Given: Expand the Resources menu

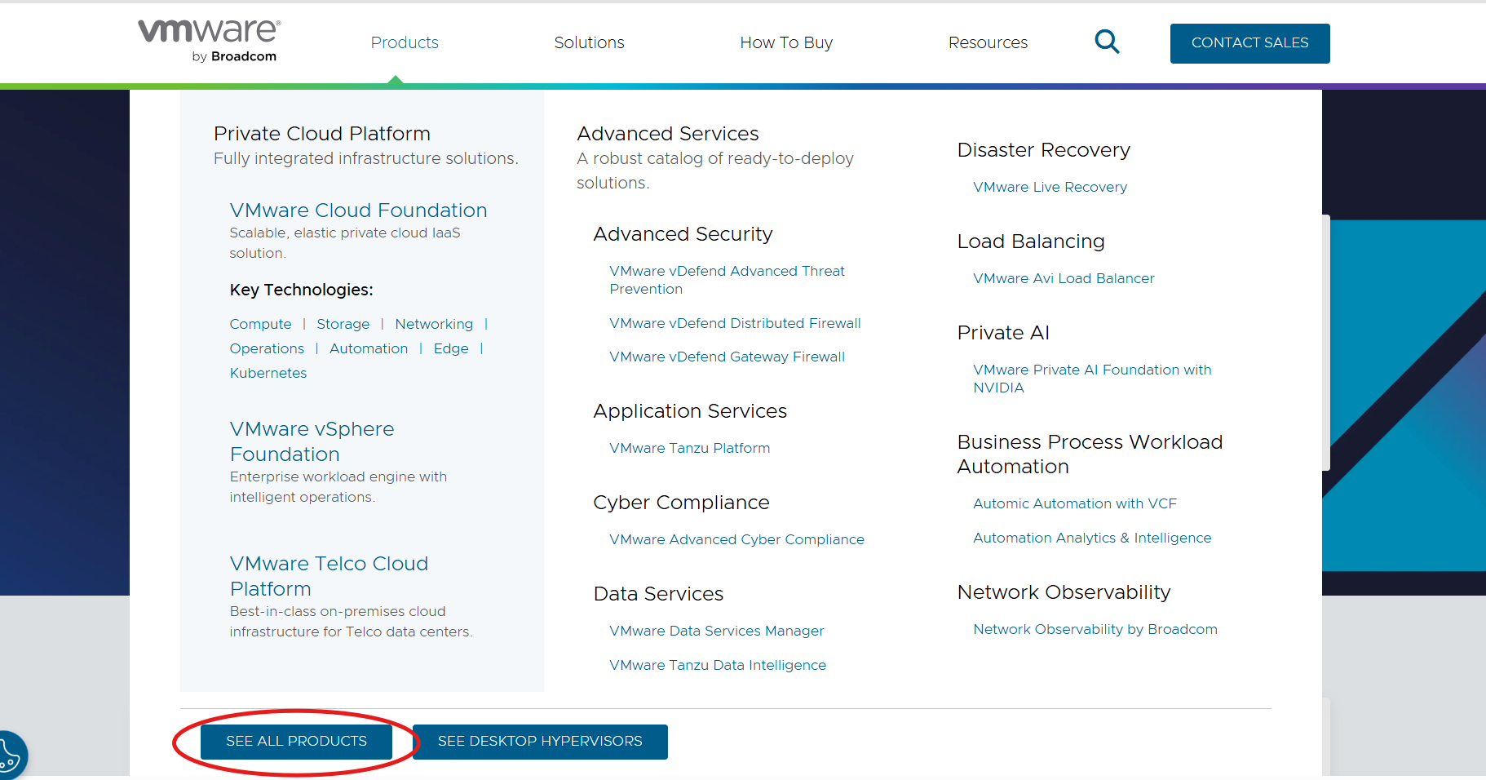Looking at the screenshot, I should tap(988, 42).
